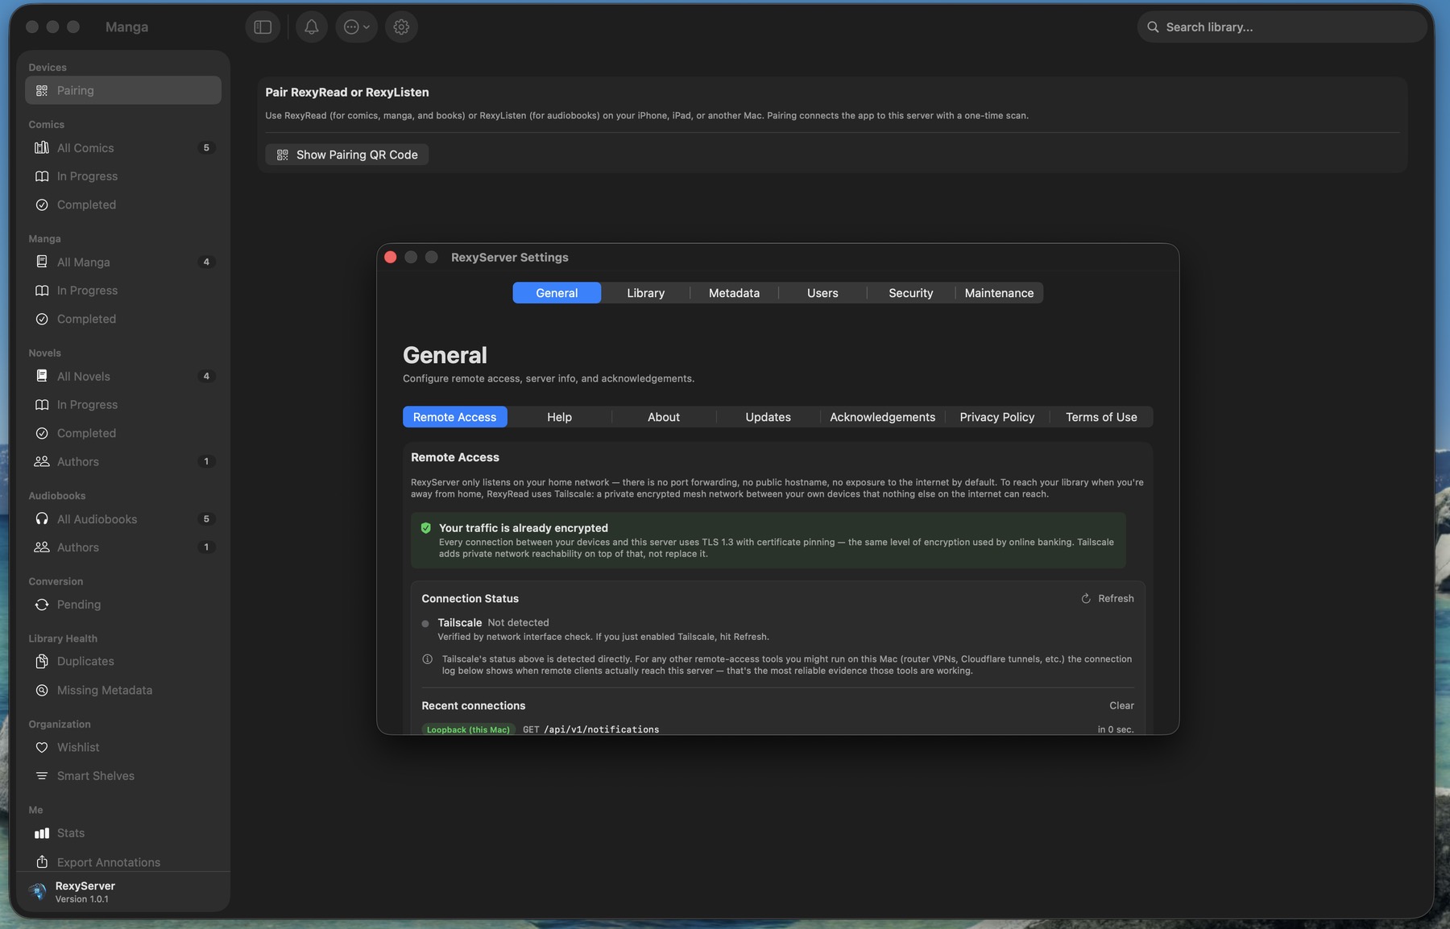This screenshot has width=1450, height=929.
Task: Click the Search library field
Action: [x=1281, y=27]
